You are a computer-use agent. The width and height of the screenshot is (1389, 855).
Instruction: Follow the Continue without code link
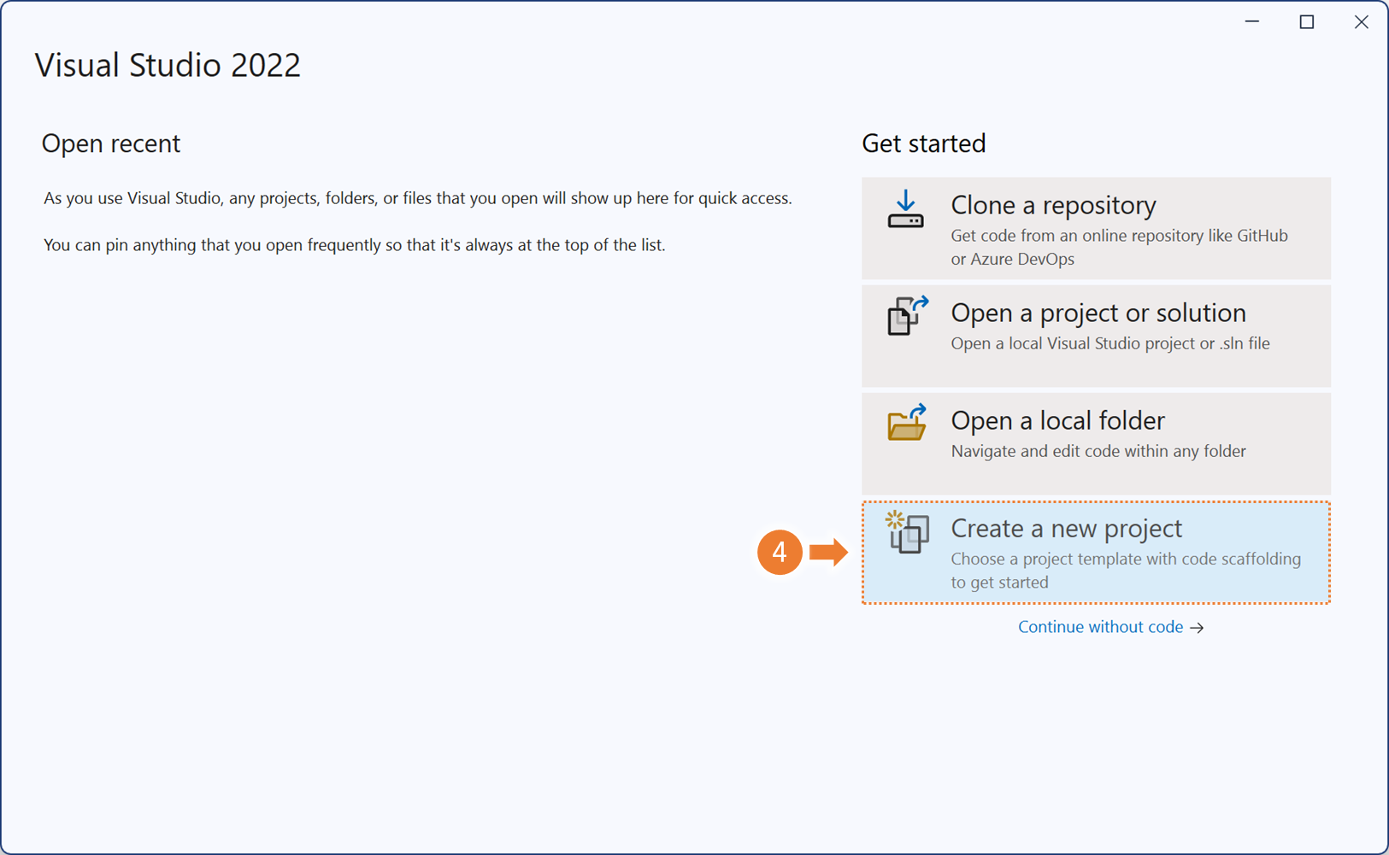pos(1100,627)
